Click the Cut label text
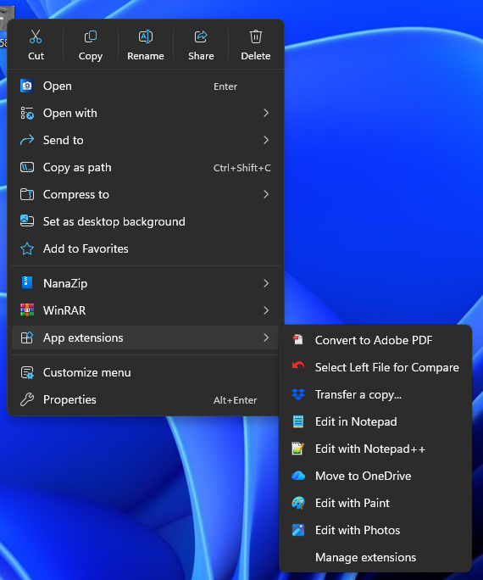Image resolution: width=483 pixels, height=580 pixels. tap(36, 56)
